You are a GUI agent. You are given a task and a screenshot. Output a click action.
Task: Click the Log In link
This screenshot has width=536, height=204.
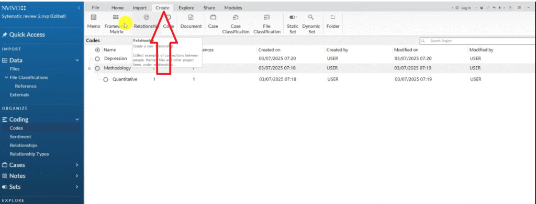point(466,8)
